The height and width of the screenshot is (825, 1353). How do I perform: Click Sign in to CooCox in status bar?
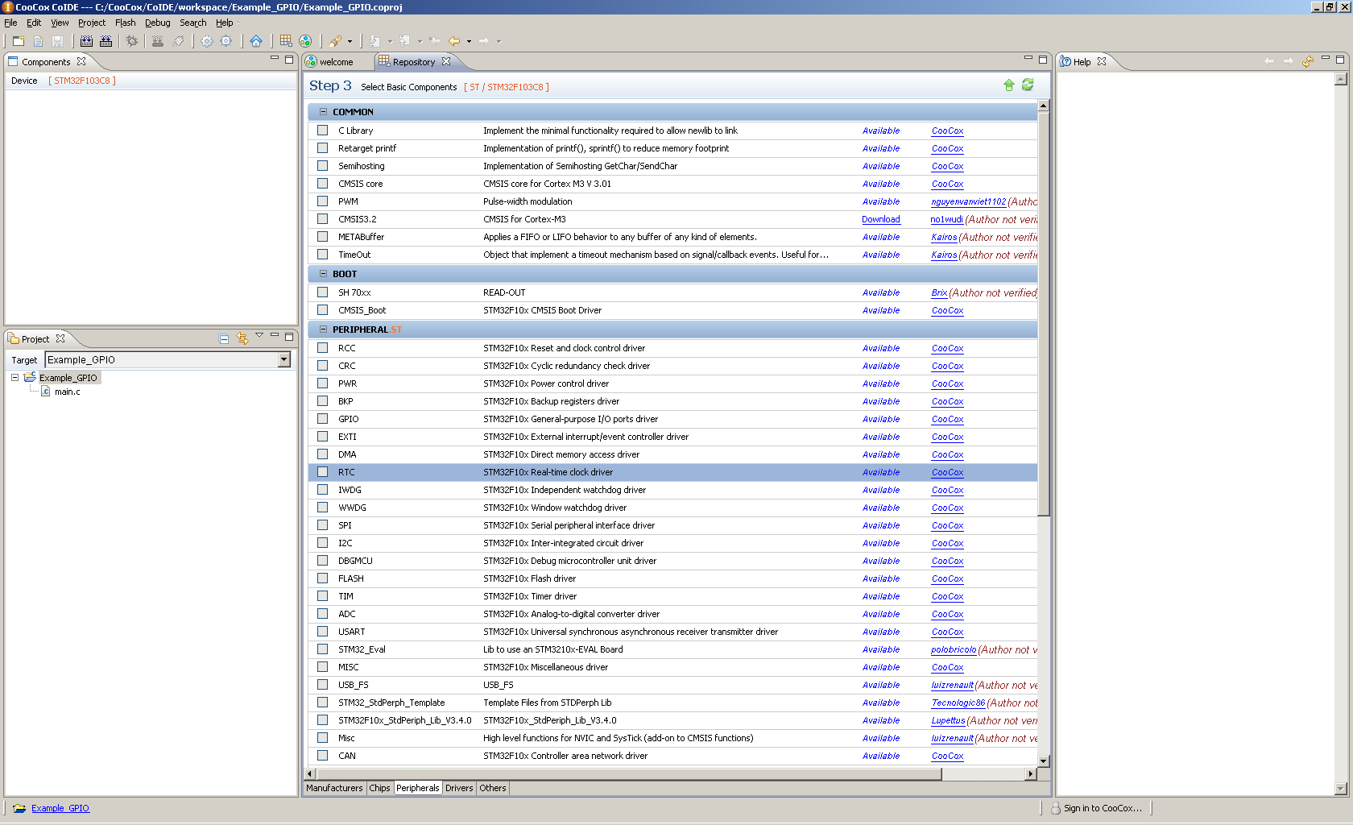tap(1102, 808)
